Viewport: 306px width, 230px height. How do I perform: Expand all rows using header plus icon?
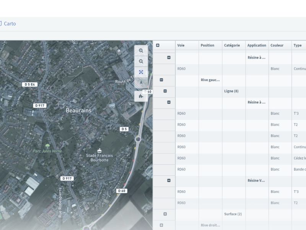pos(158,45)
